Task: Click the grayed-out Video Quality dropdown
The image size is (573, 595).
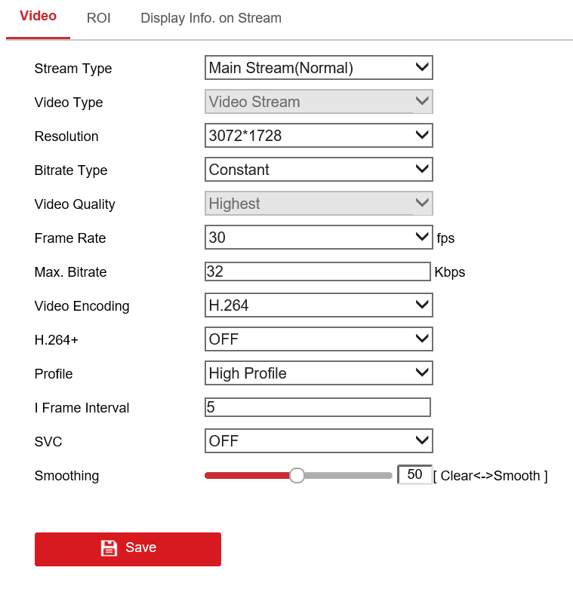Action: pos(318,204)
